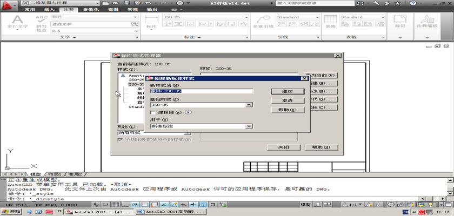Toggle Snap mode in the status bar
Viewport: 454px width, 216px height.
105,205
